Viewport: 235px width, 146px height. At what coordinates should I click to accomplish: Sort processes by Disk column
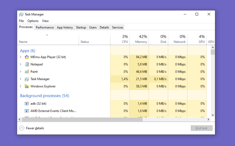(158, 39)
